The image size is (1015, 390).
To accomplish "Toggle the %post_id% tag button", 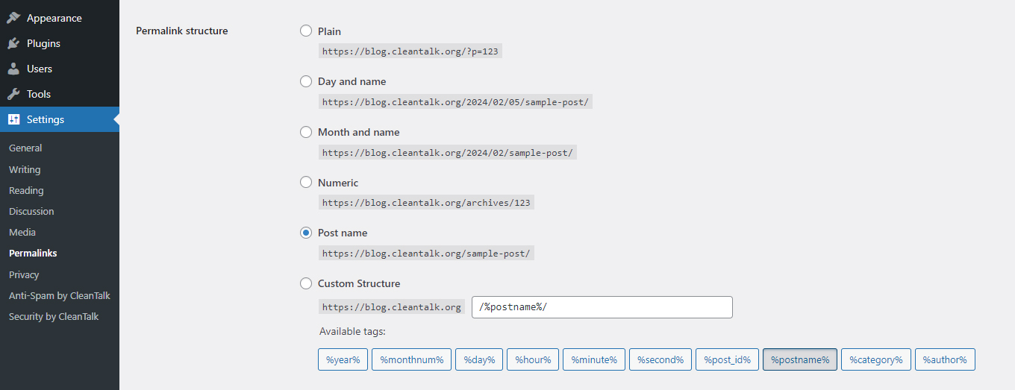I will (x=727, y=360).
